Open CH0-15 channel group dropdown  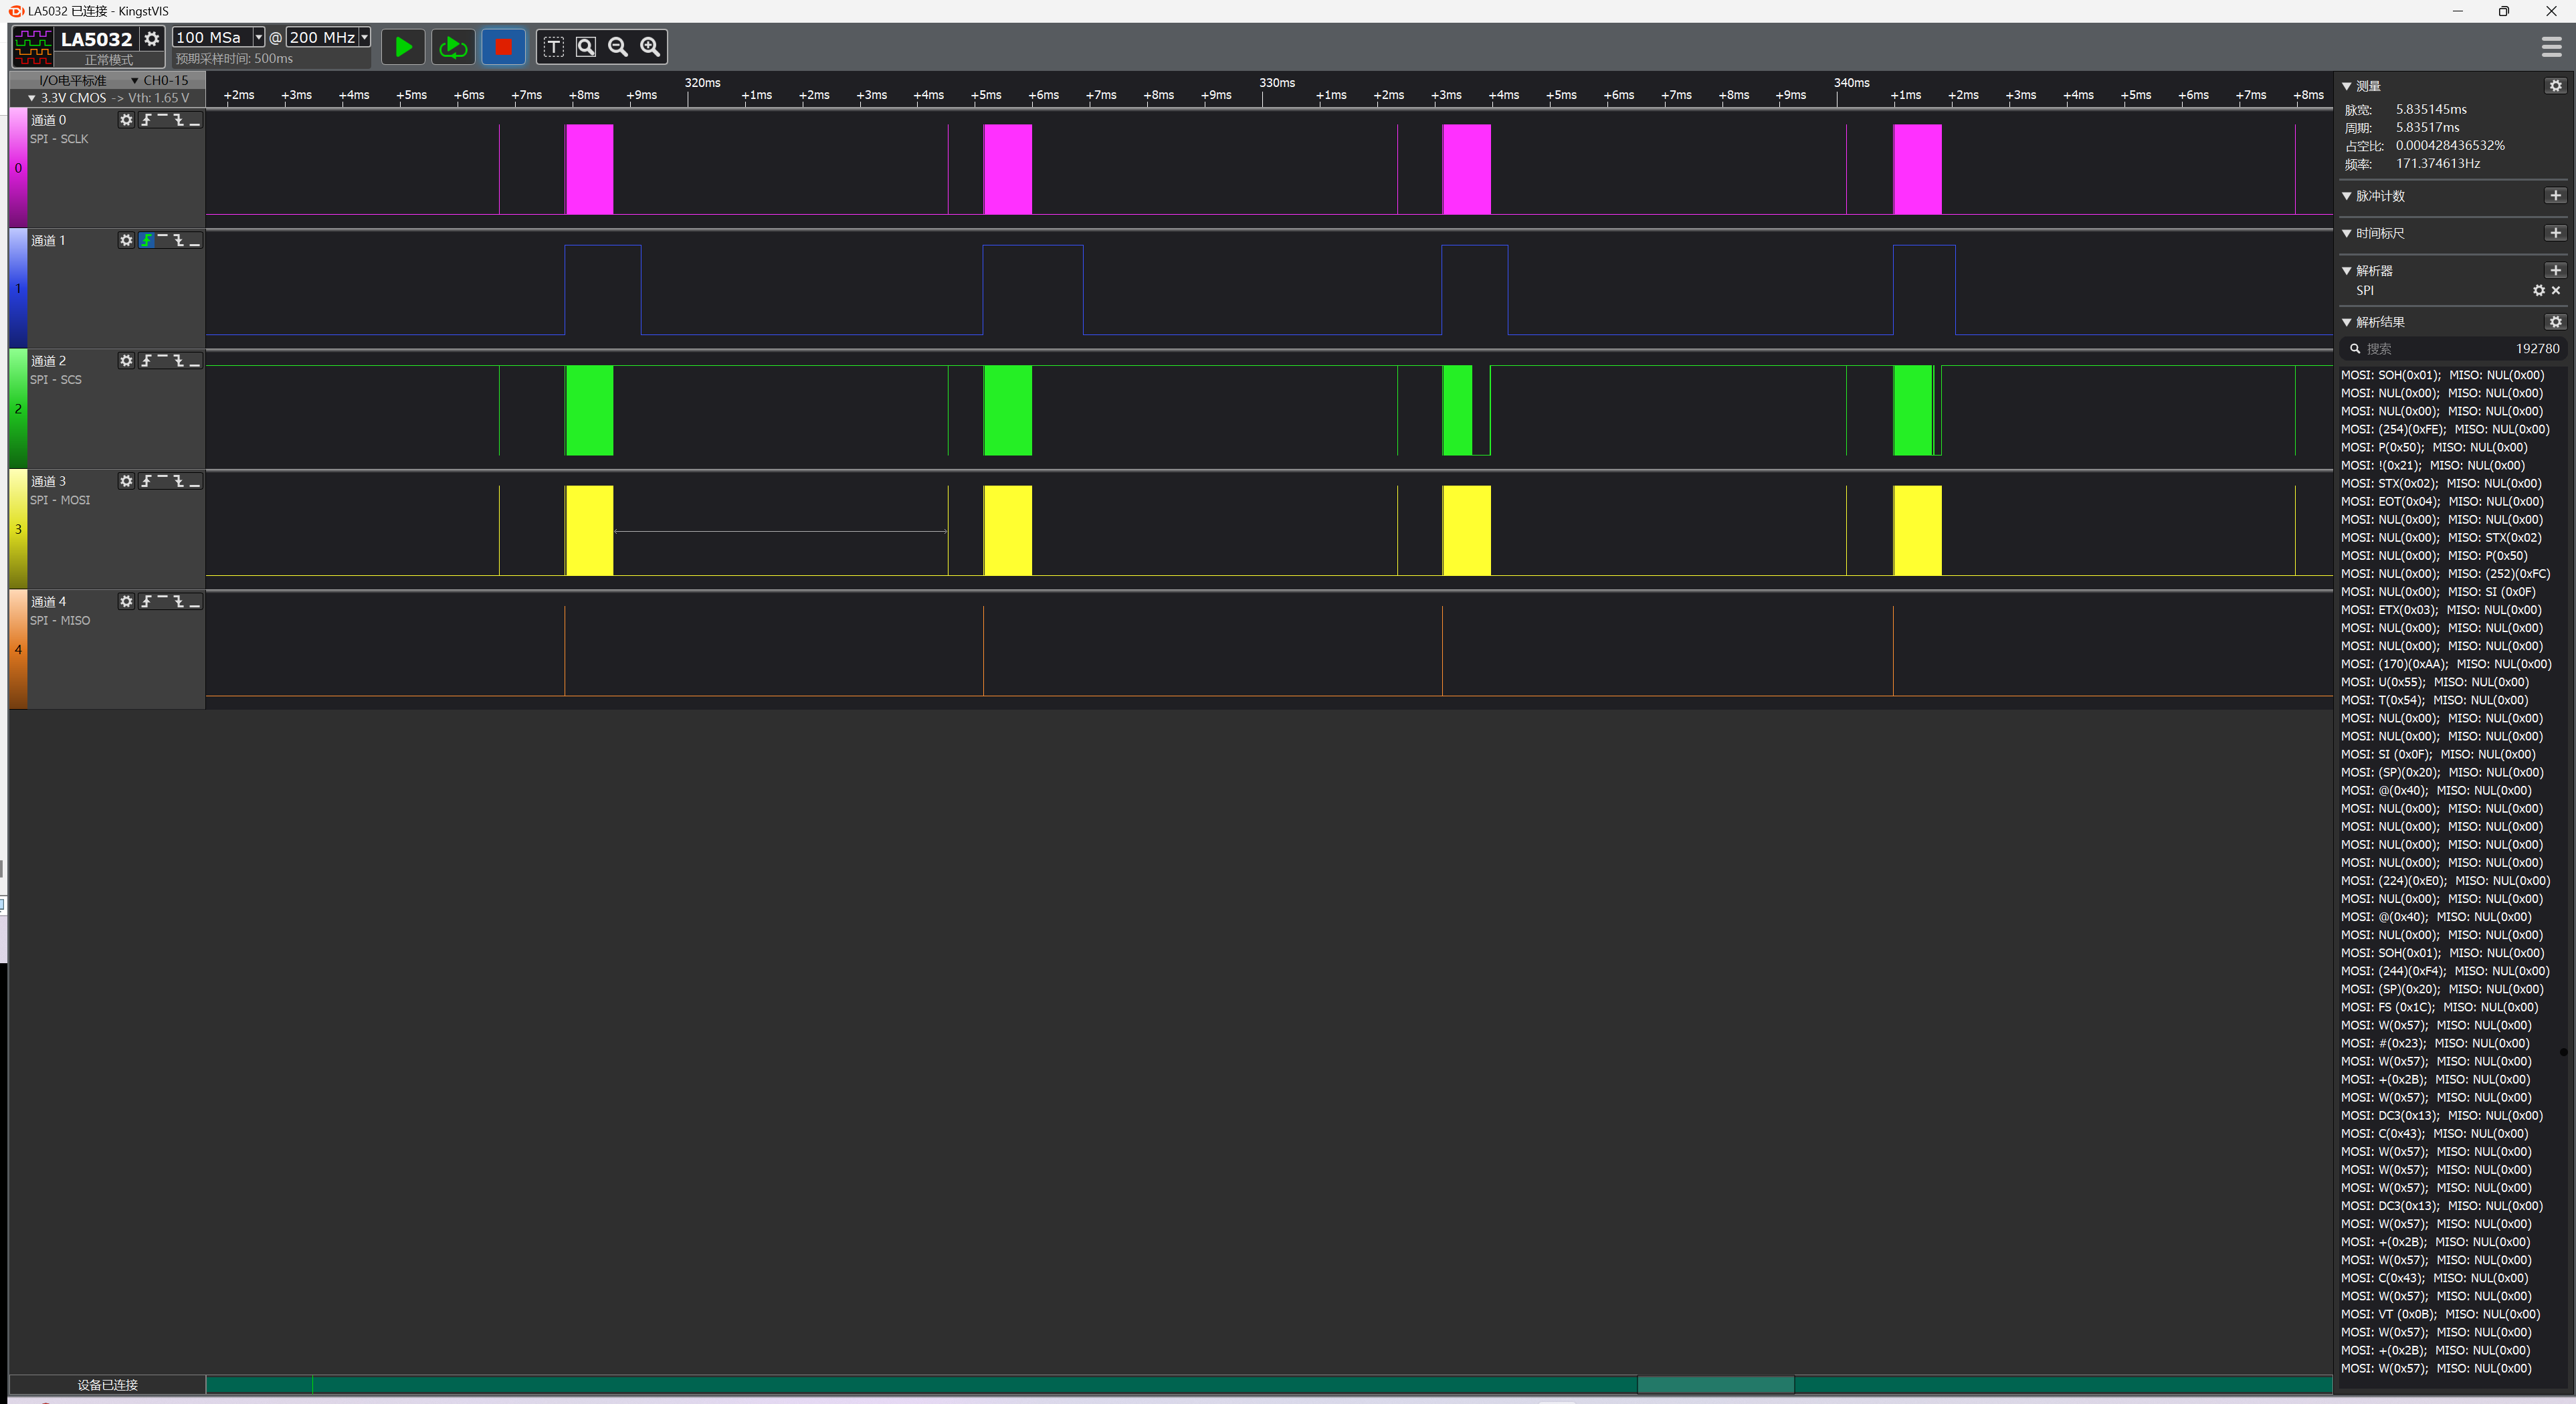click(160, 80)
